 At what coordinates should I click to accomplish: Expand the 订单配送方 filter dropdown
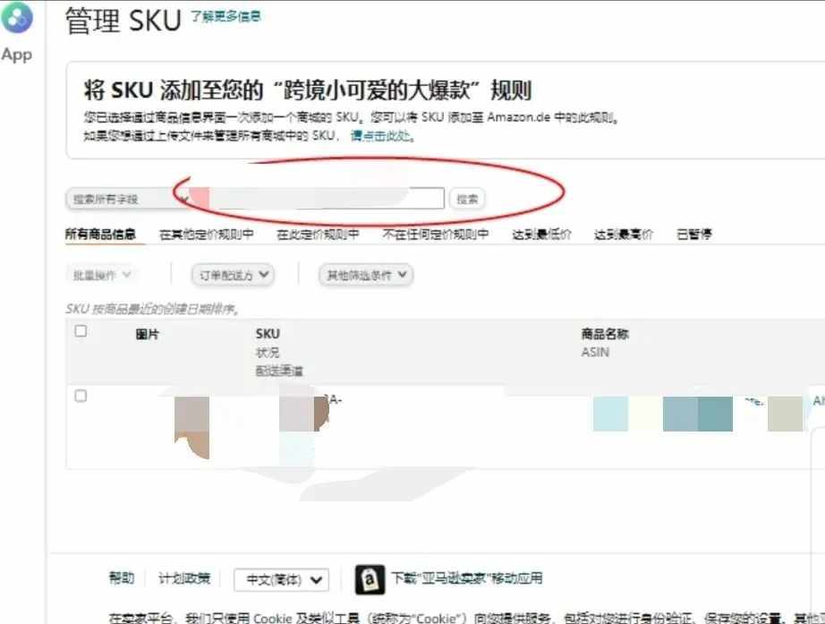point(233,275)
